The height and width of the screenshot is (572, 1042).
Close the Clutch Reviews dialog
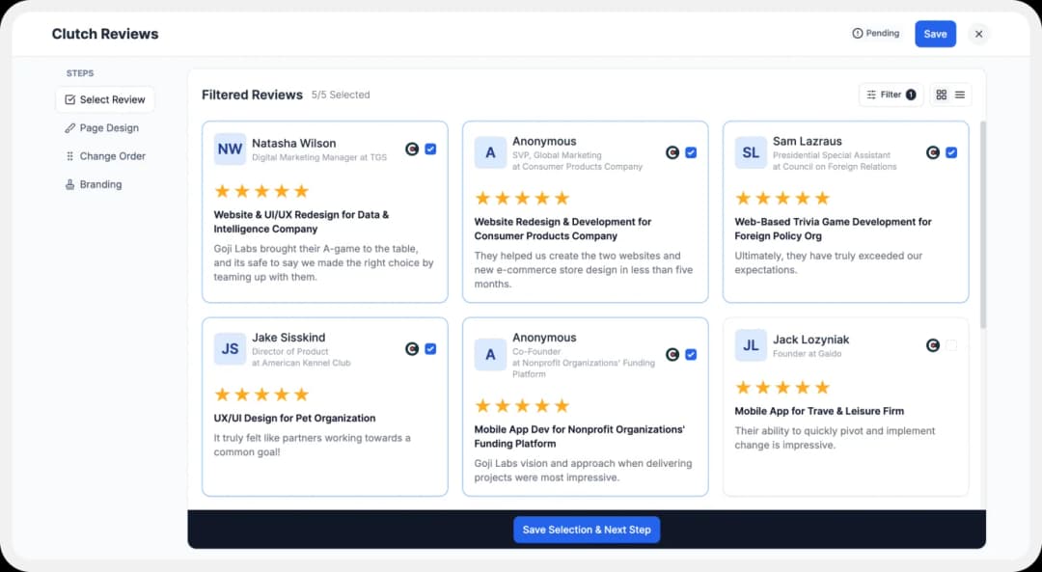[978, 34]
